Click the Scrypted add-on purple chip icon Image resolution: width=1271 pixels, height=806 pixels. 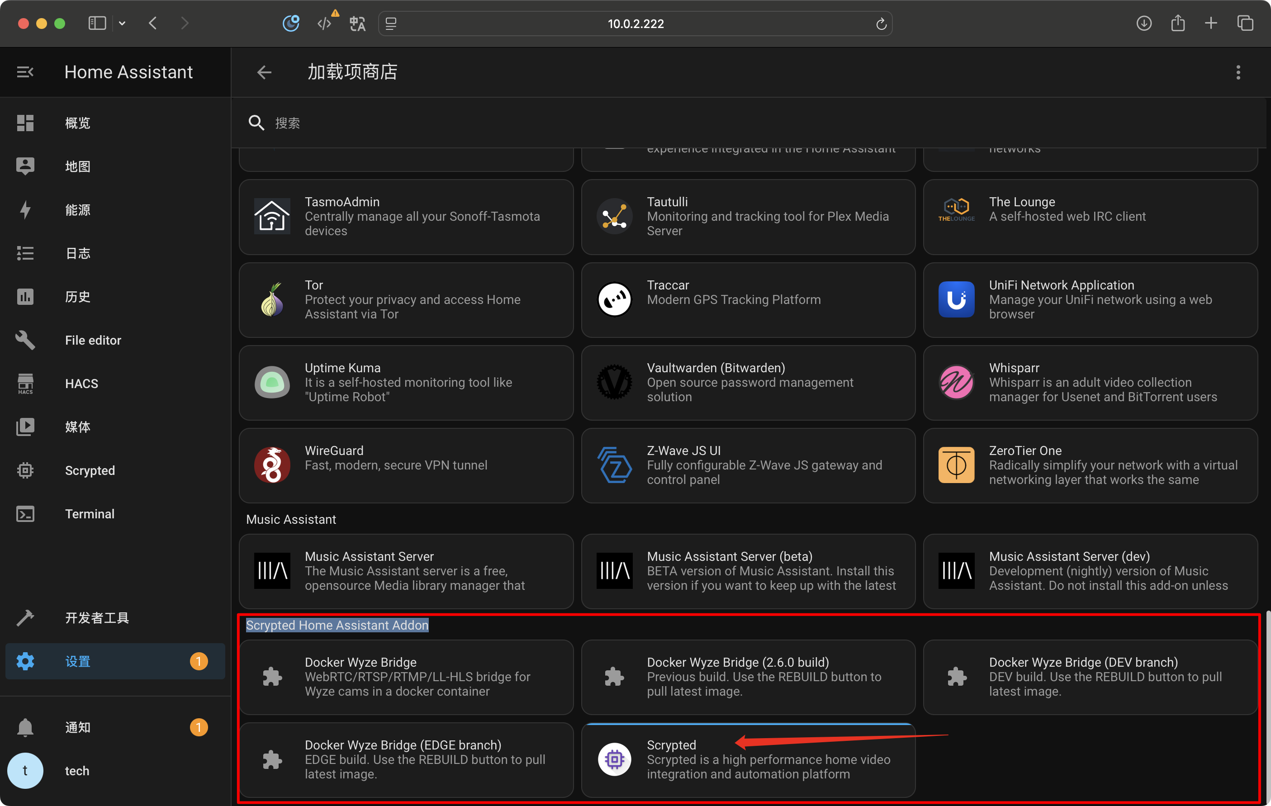pyautogui.click(x=614, y=759)
